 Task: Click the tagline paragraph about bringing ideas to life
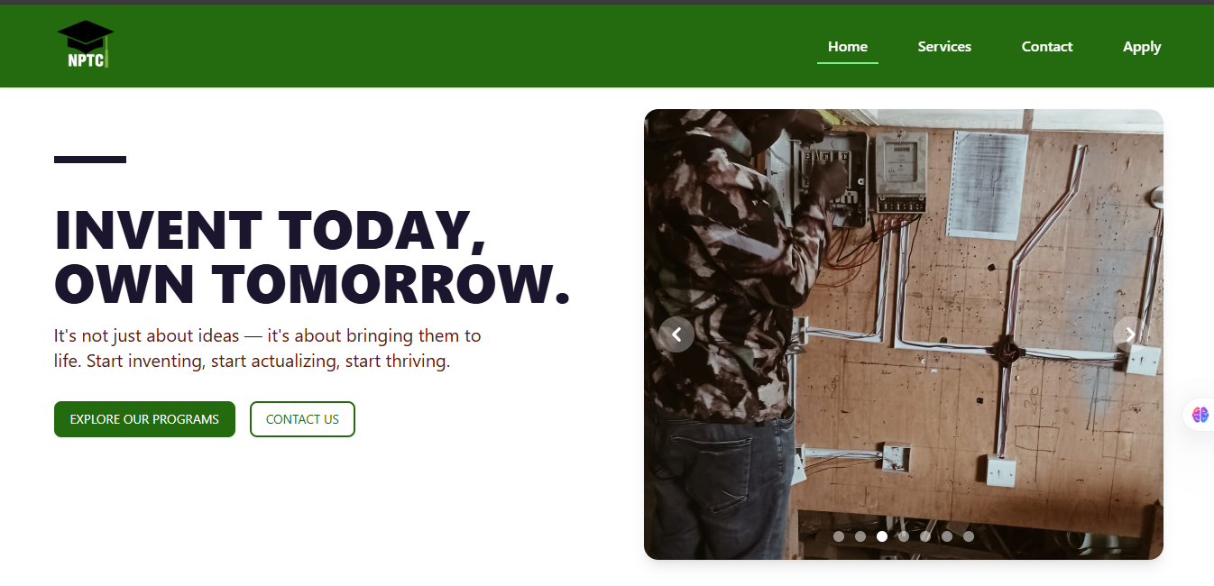(268, 349)
